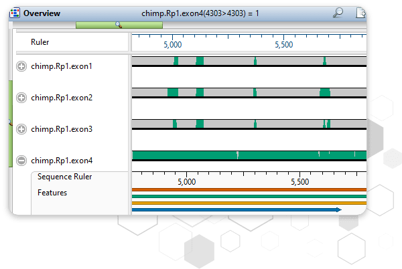This screenshot has width=402, height=269.
Task: Select the orange feature bar
Action: (249, 189)
